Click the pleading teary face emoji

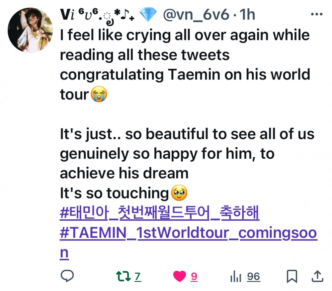179,193
